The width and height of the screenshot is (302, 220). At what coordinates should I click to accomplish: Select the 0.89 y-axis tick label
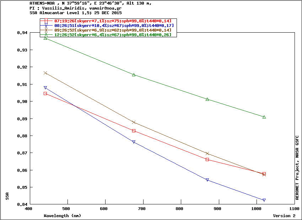coord(22,119)
